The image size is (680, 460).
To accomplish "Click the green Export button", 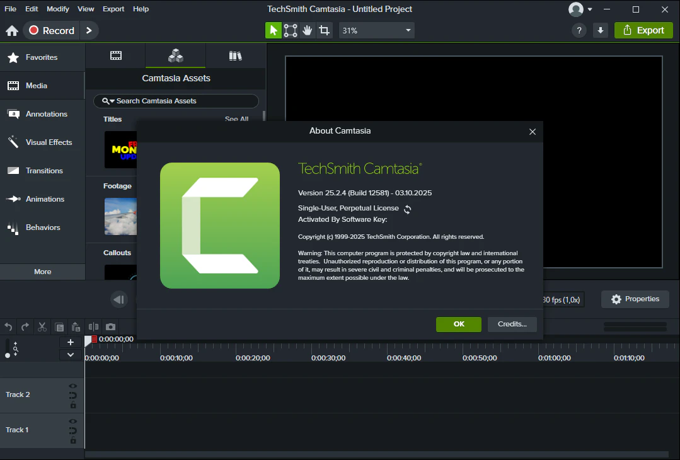I will tap(643, 30).
